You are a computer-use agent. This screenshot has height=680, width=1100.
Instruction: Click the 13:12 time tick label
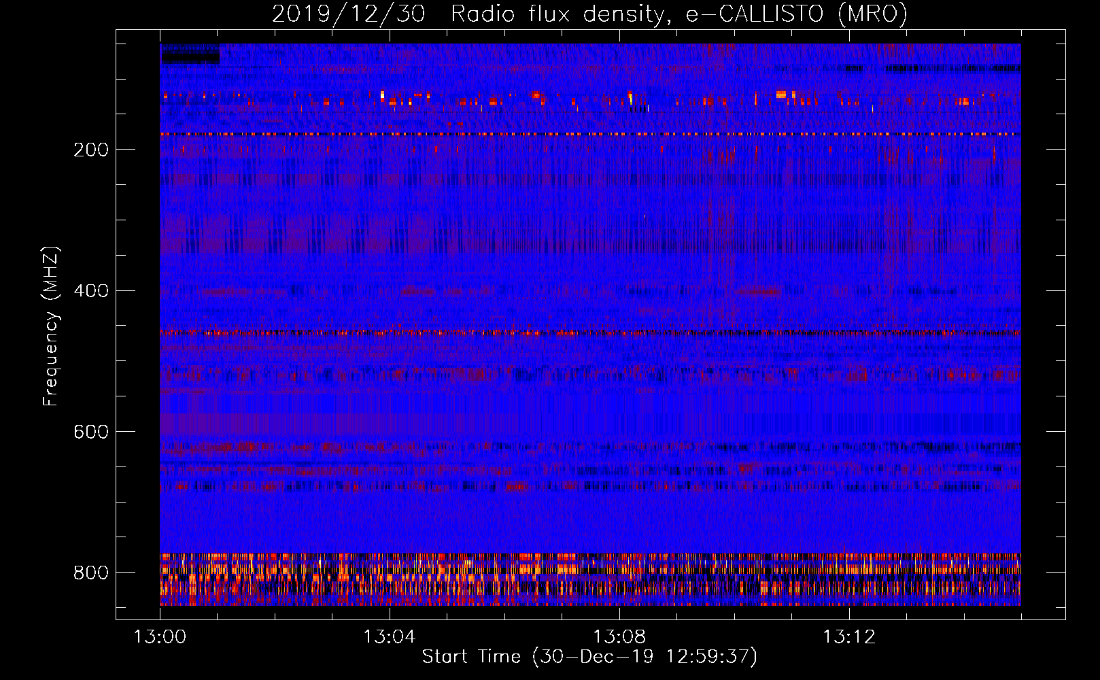(849, 637)
